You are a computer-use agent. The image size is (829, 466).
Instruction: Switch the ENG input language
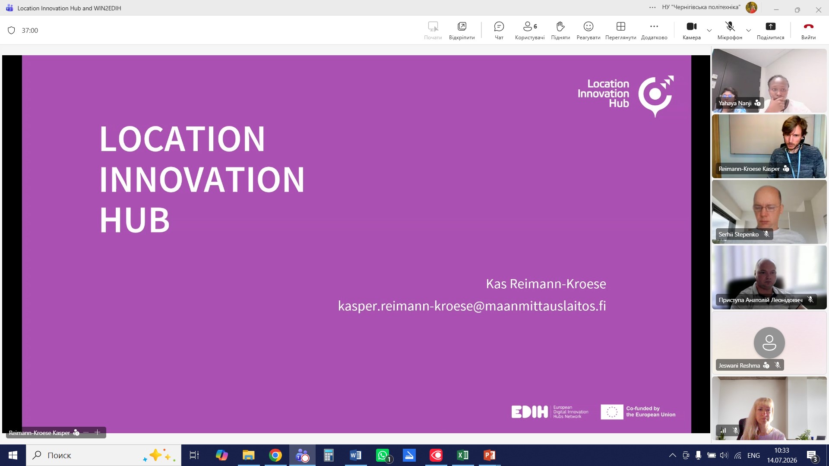(753, 455)
